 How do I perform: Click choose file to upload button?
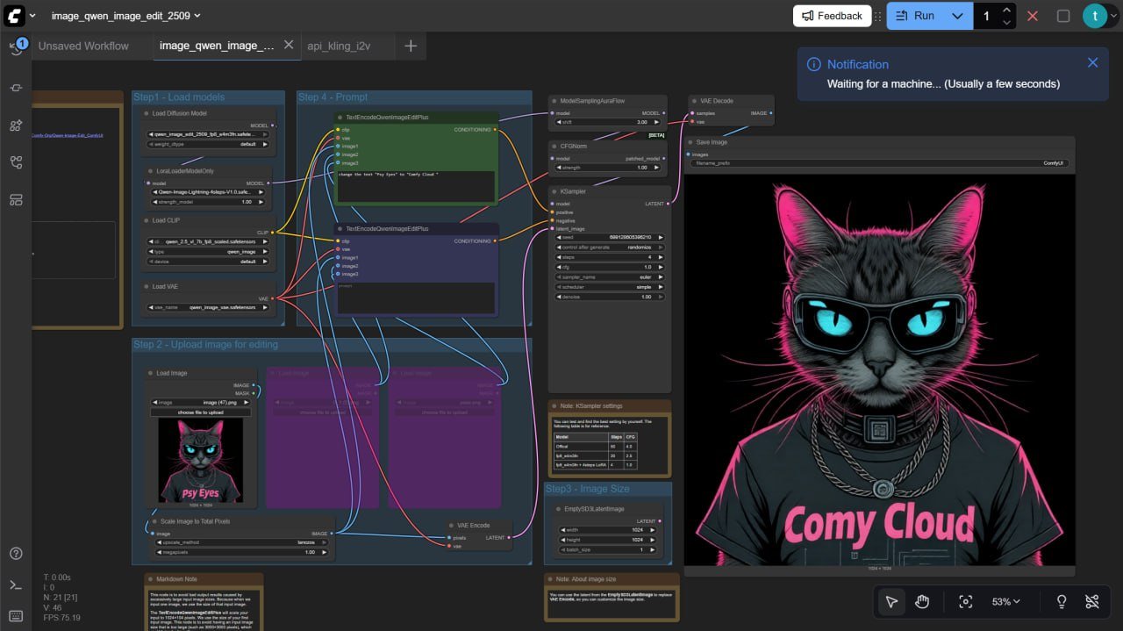click(200, 412)
